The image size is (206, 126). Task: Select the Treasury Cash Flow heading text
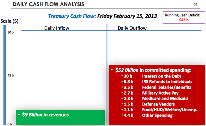pos(72,16)
